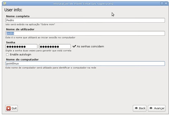
Task: Click the hint text mentioning 'Sobre mim'
Action: tap(30, 24)
